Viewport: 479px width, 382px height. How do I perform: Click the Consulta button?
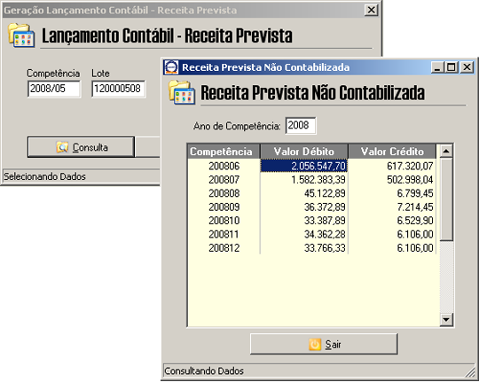(81, 147)
